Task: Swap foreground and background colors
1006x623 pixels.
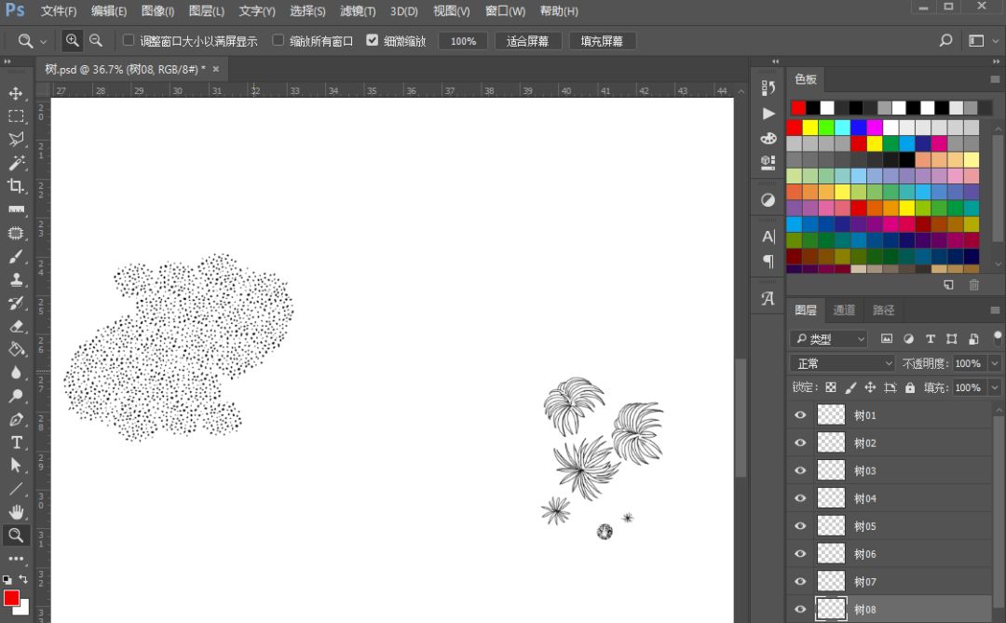Action: pos(23,579)
